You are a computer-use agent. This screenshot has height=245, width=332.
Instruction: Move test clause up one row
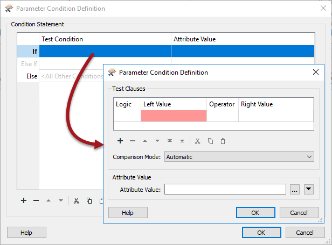[145, 141]
